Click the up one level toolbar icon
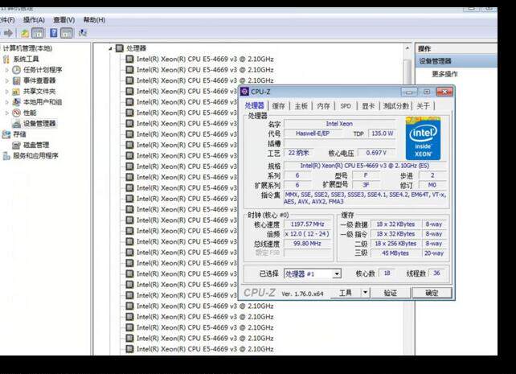Viewport: 516px width, 374px height. [x=25, y=33]
